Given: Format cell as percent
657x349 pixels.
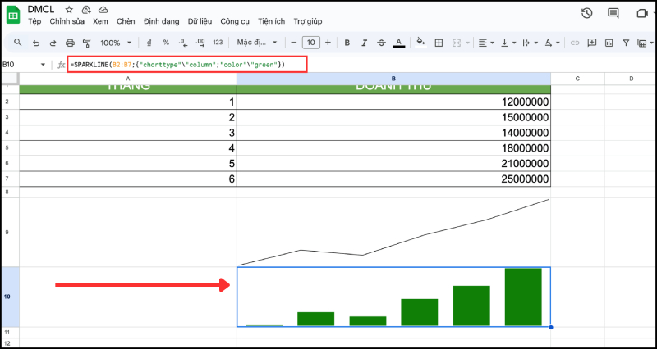Looking at the screenshot, I should (x=166, y=43).
